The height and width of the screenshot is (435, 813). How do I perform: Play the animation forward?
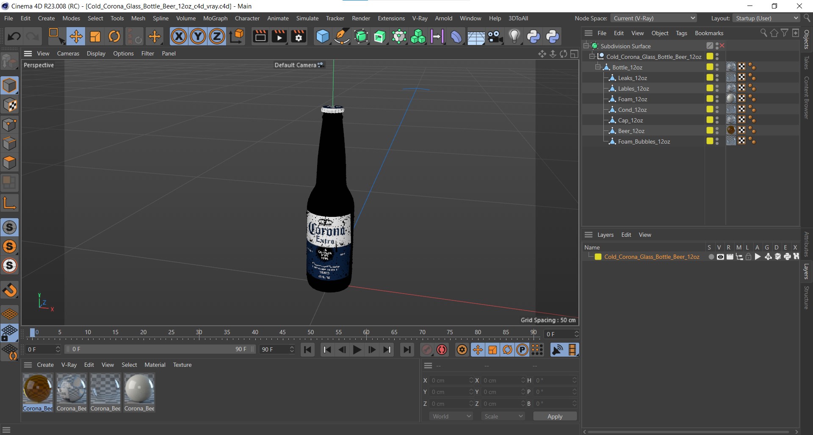point(357,349)
